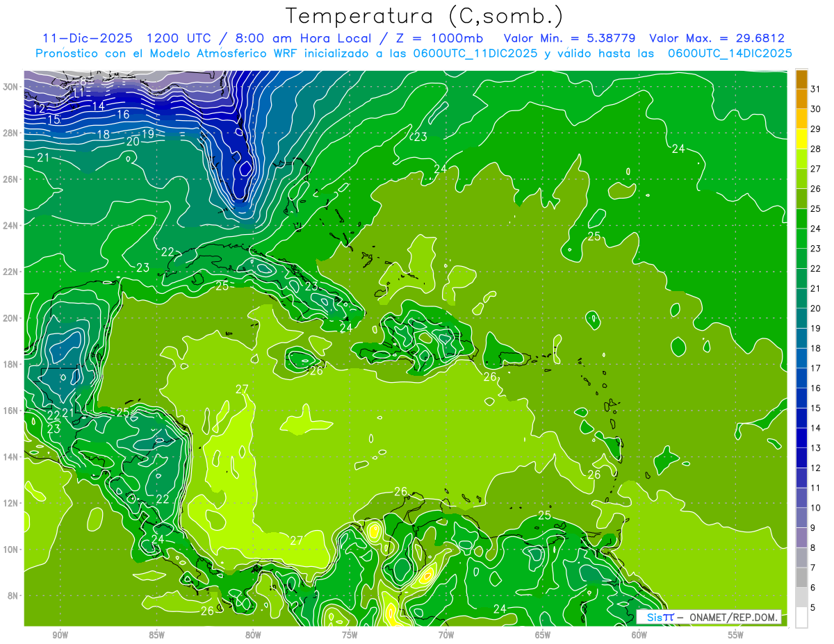
Task: Click the 75W longitude axis label
Action: coord(350,635)
